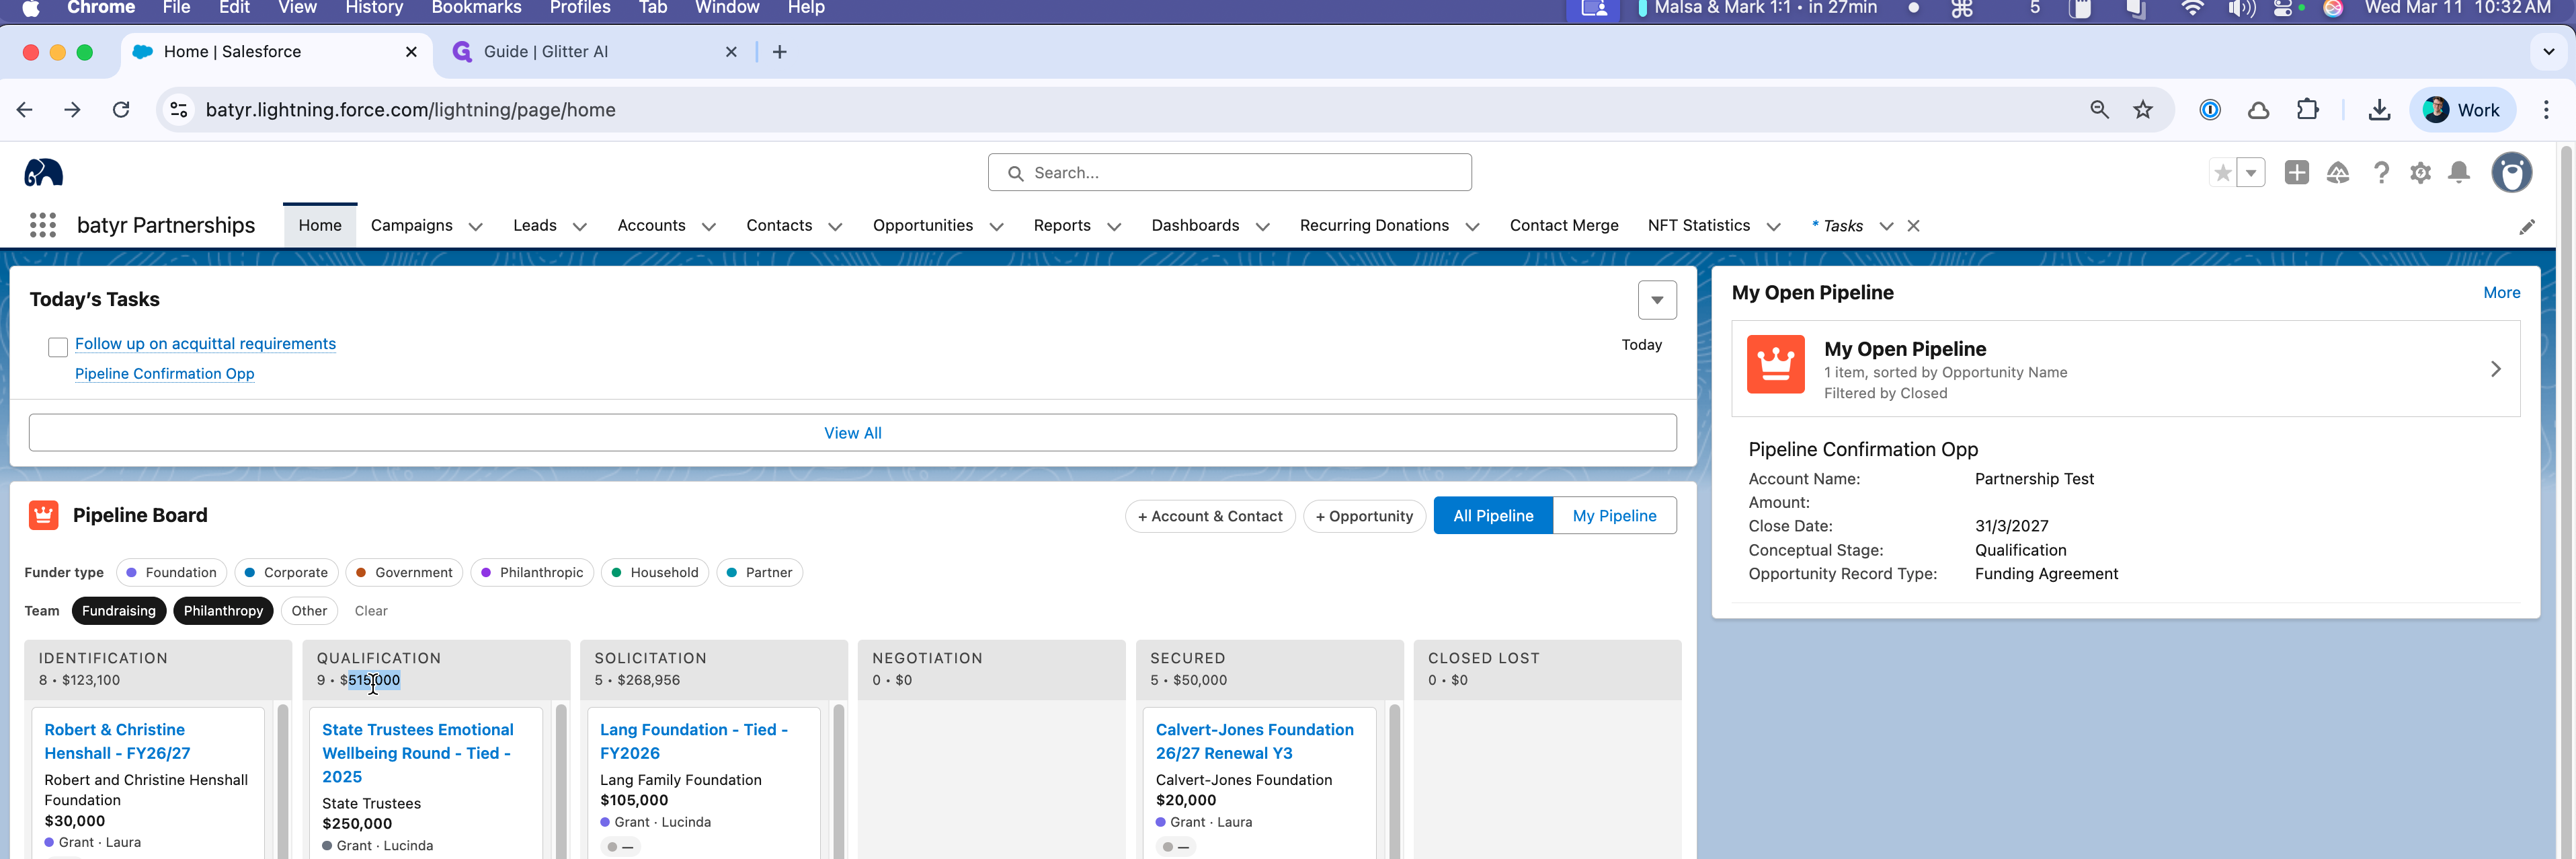Open Lang Foundation - Tied - FY2026 card

click(694, 742)
